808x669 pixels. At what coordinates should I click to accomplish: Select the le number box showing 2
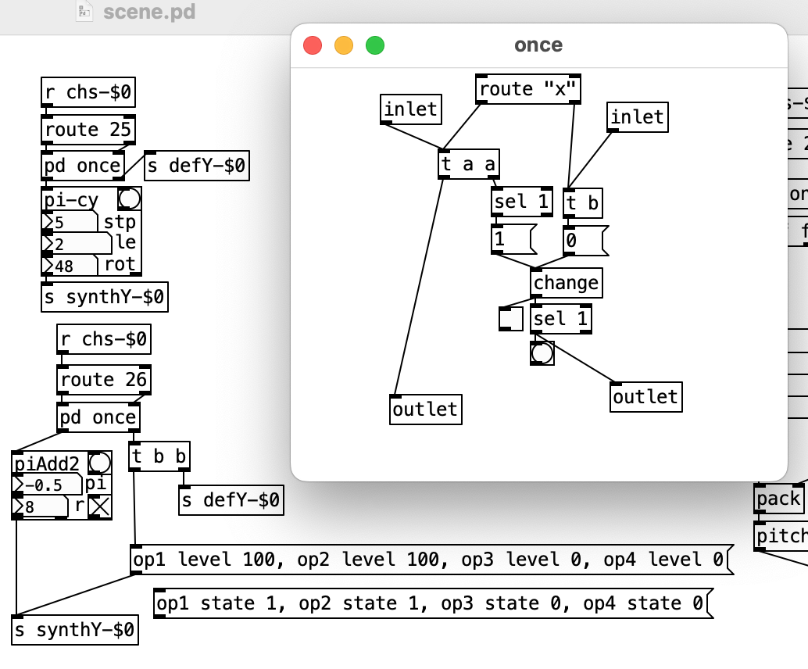coord(77,243)
